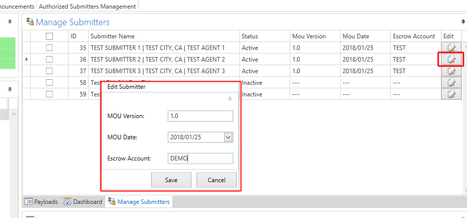Image resolution: width=467 pixels, height=218 pixels.
Task: Click the Escrow Account text field
Action: click(x=200, y=158)
